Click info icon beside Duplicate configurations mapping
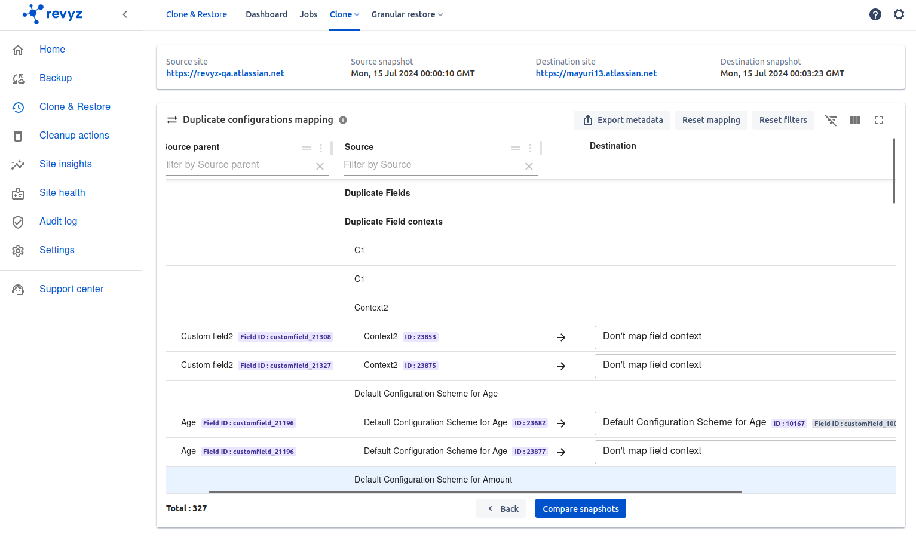The height and width of the screenshot is (540, 916). (x=343, y=120)
